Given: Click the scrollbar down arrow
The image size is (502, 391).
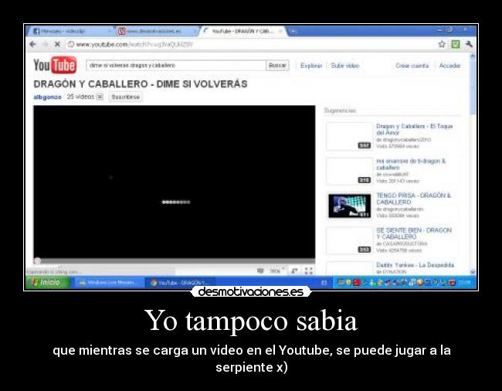Looking at the screenshot, I should [473, 271].
